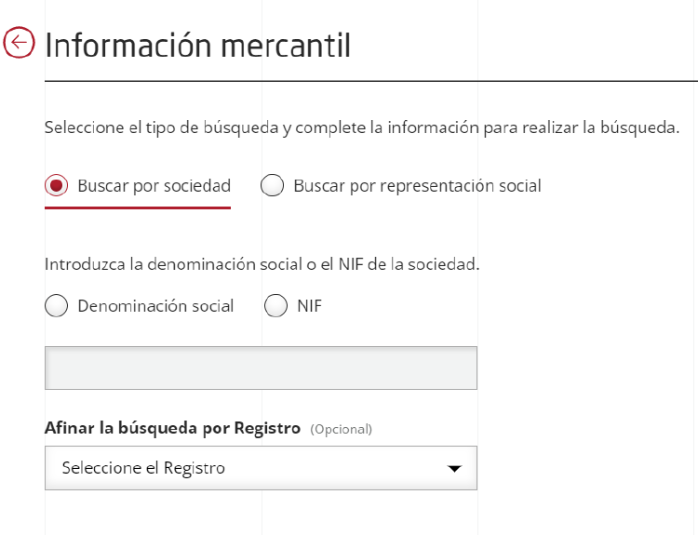Click the company name or NIF input field
Viewport: 698px width, 535px height.
(261, 368)
